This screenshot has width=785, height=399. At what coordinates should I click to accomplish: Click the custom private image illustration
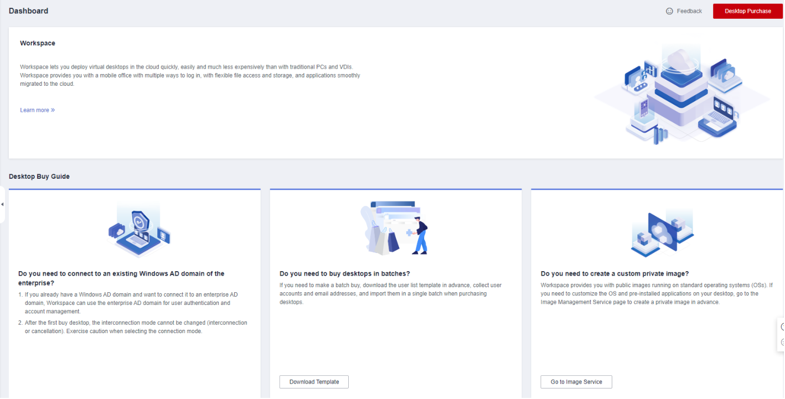tap(662, 233)
